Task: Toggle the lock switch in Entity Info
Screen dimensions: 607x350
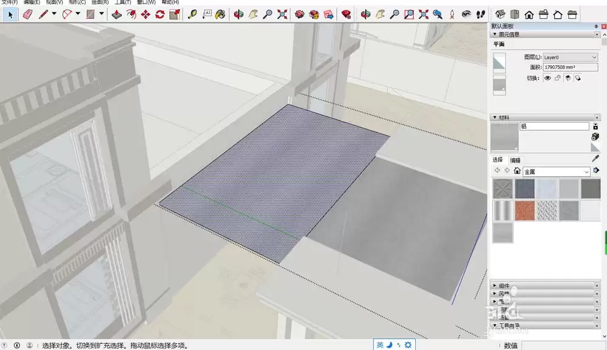Action: pyautogui.click(x=557, y=79)
